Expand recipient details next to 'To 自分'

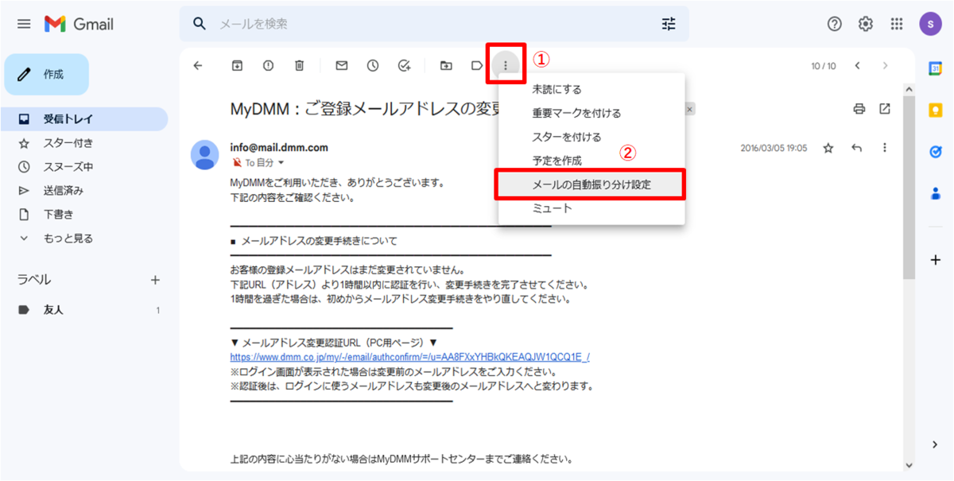point(281,163)
